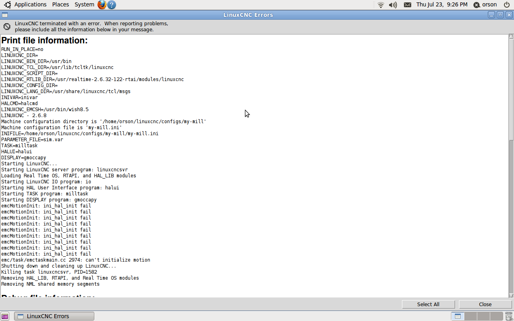Click the 'Print file information:' heading

45,41
